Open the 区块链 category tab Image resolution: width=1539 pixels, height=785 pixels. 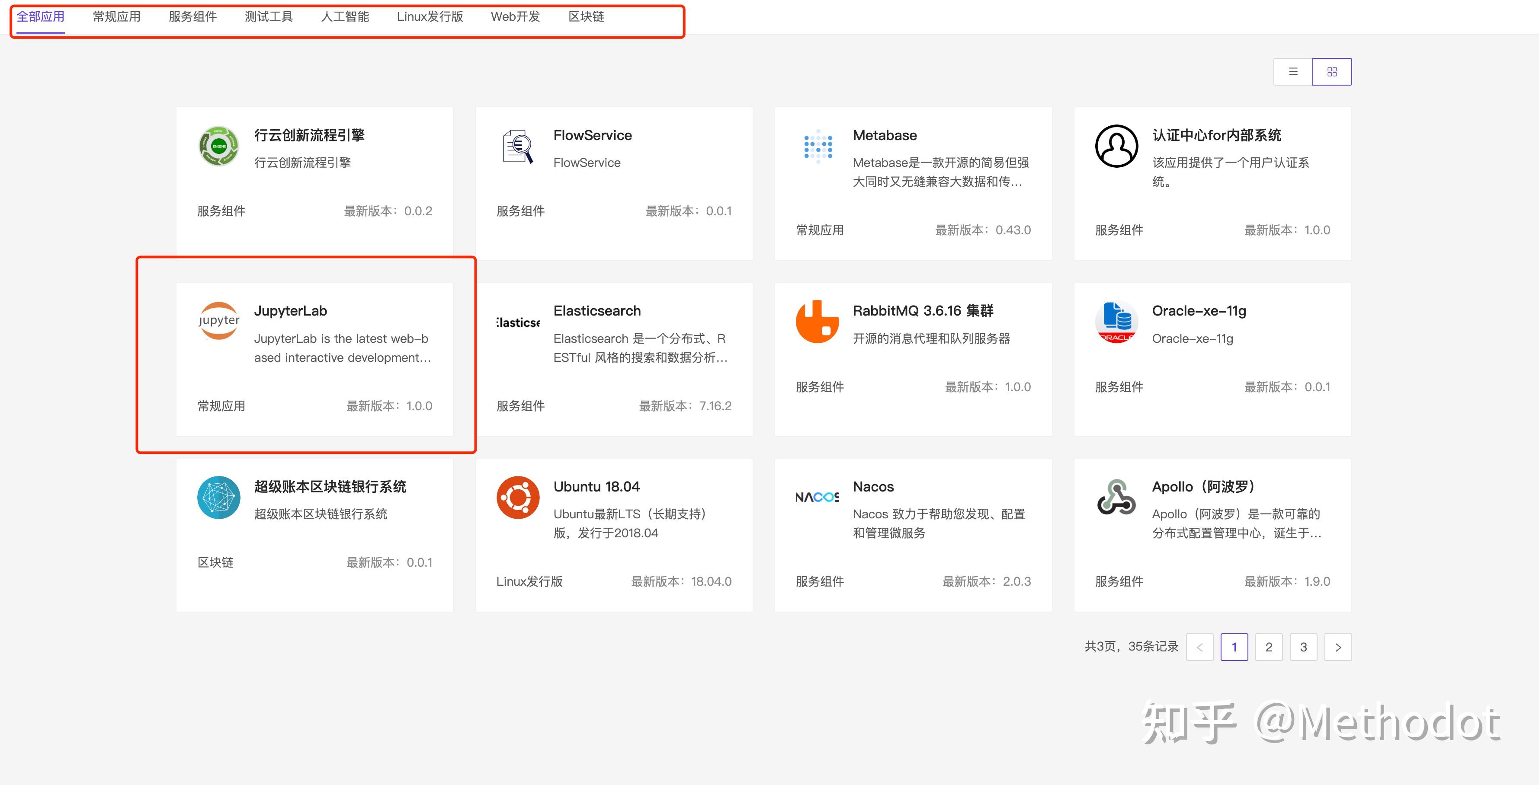[586, 17]
